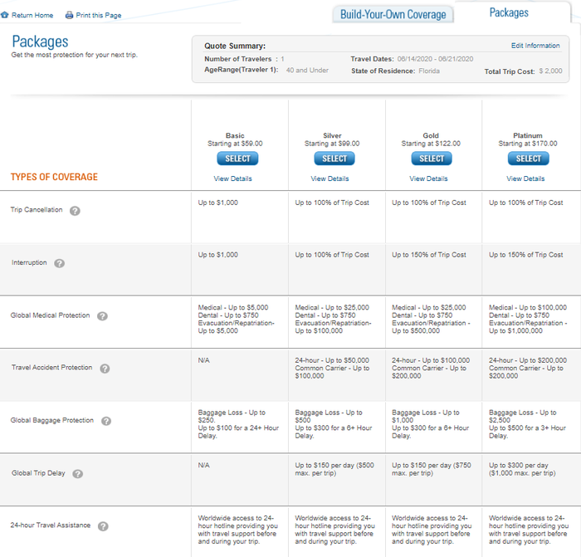The height and width of the screenshot is (557, 581).
Task: Click the Print this Page link text
Action: pos(99,15)
